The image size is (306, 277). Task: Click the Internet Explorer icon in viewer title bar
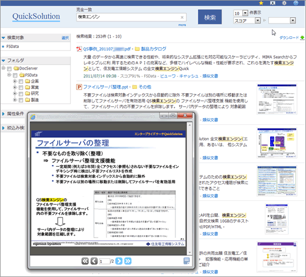tap(33, 117)
